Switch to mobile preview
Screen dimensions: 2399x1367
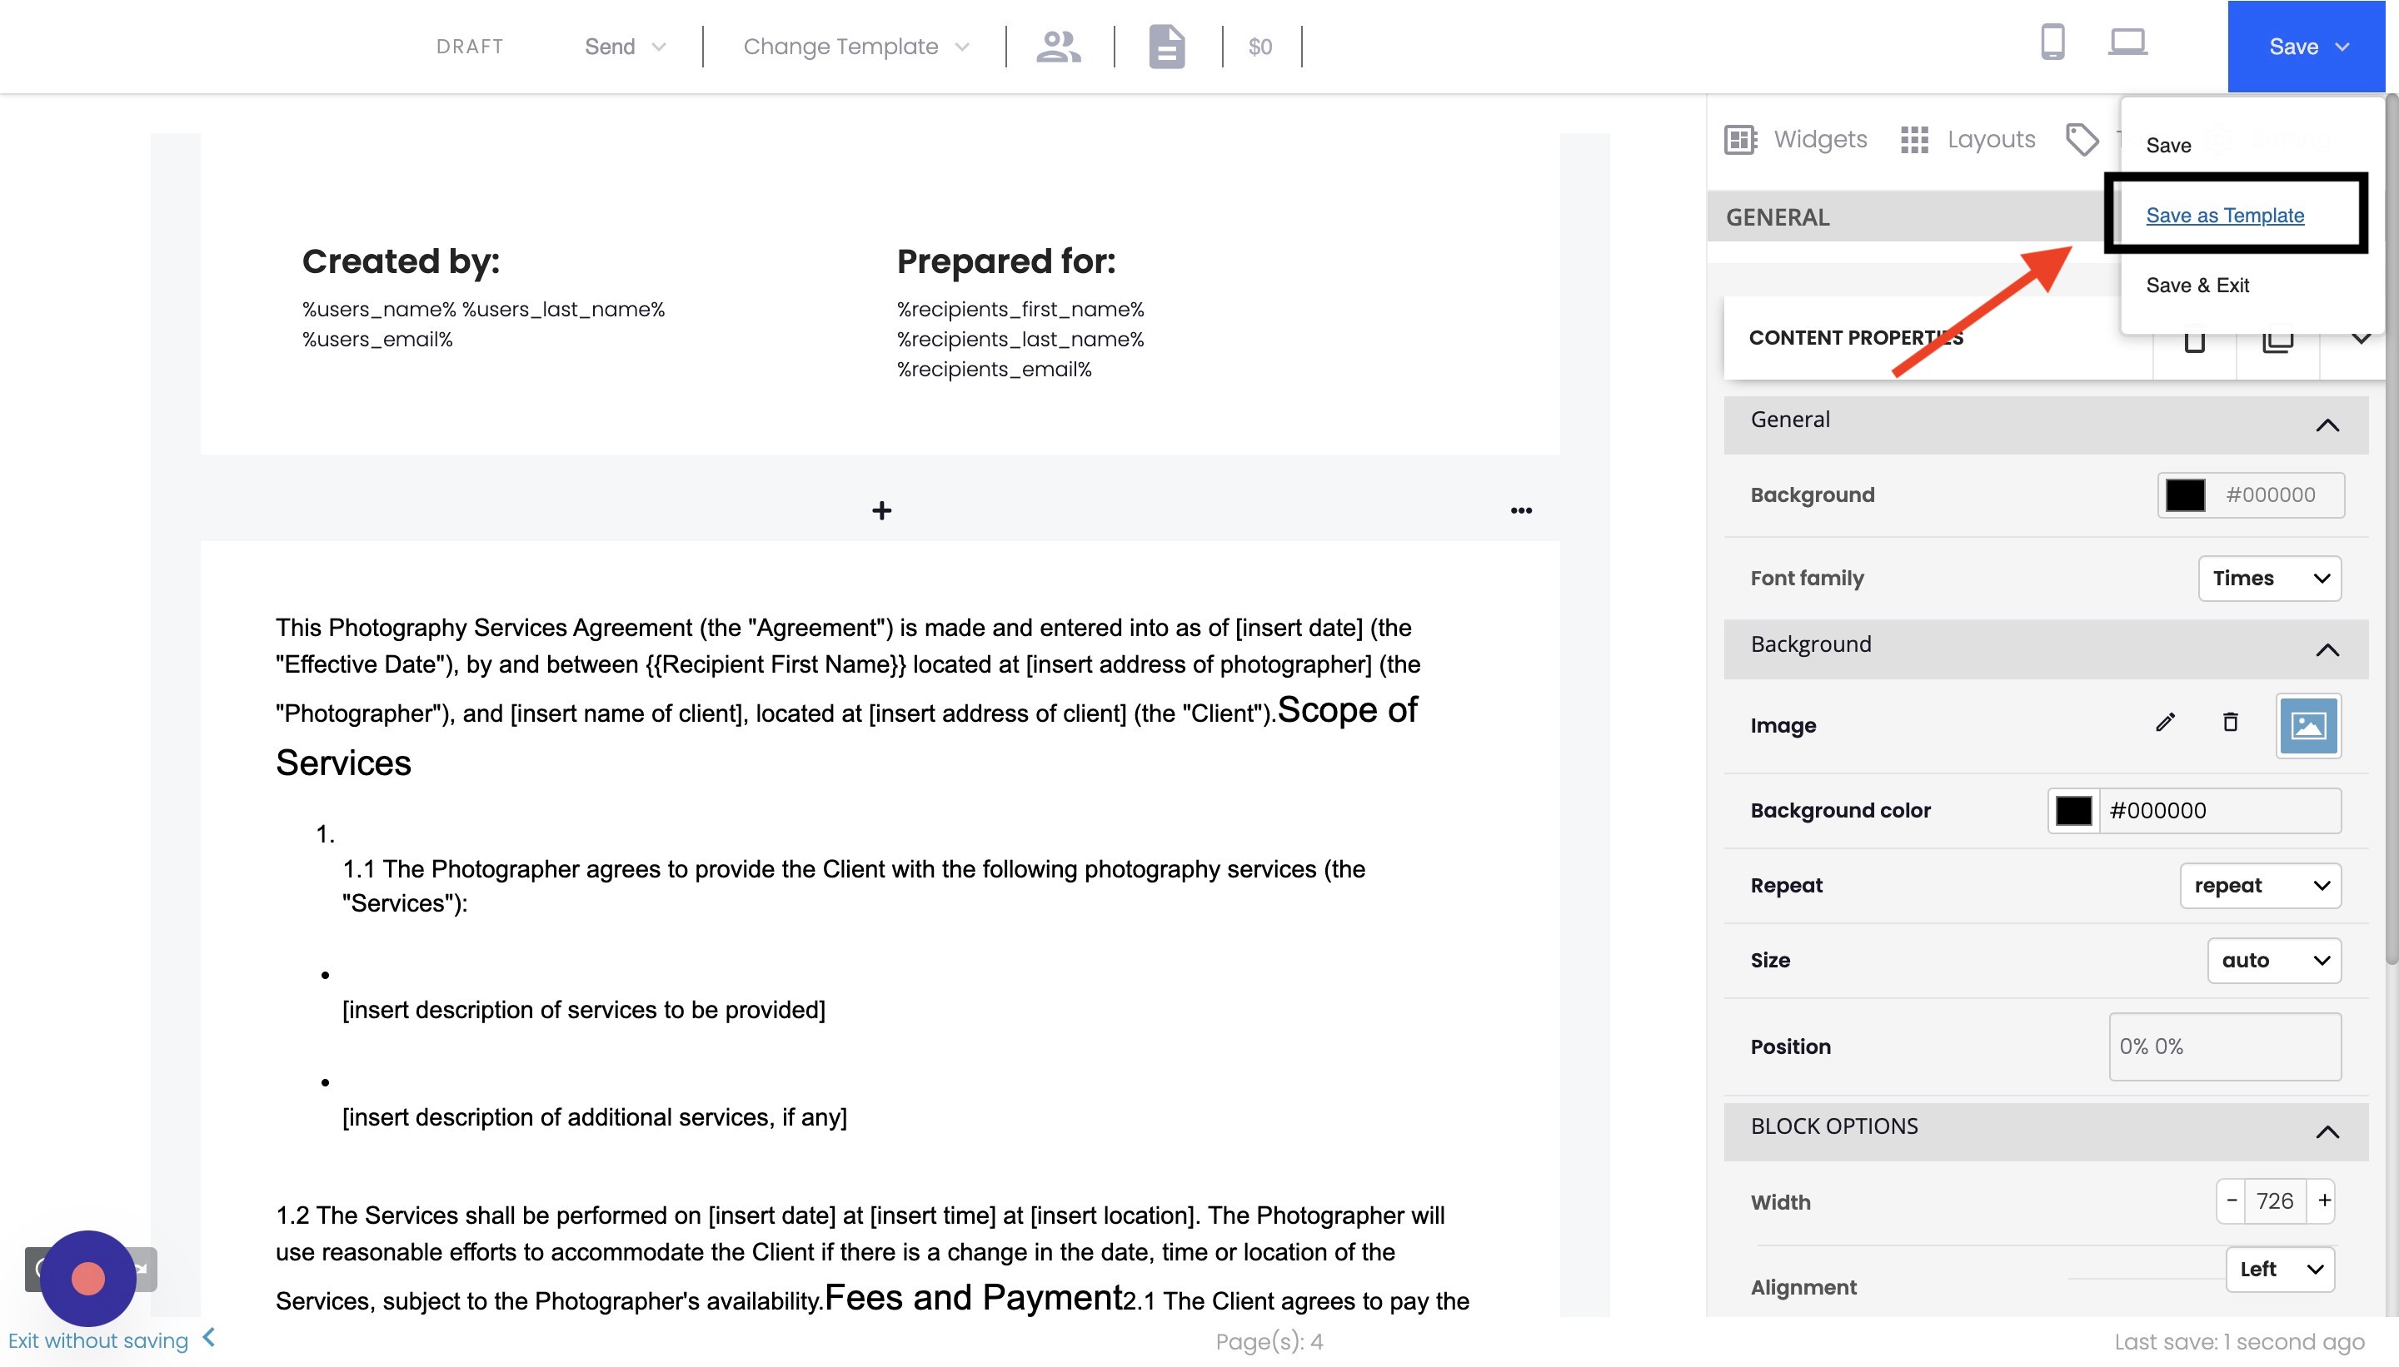point(2052,42)
